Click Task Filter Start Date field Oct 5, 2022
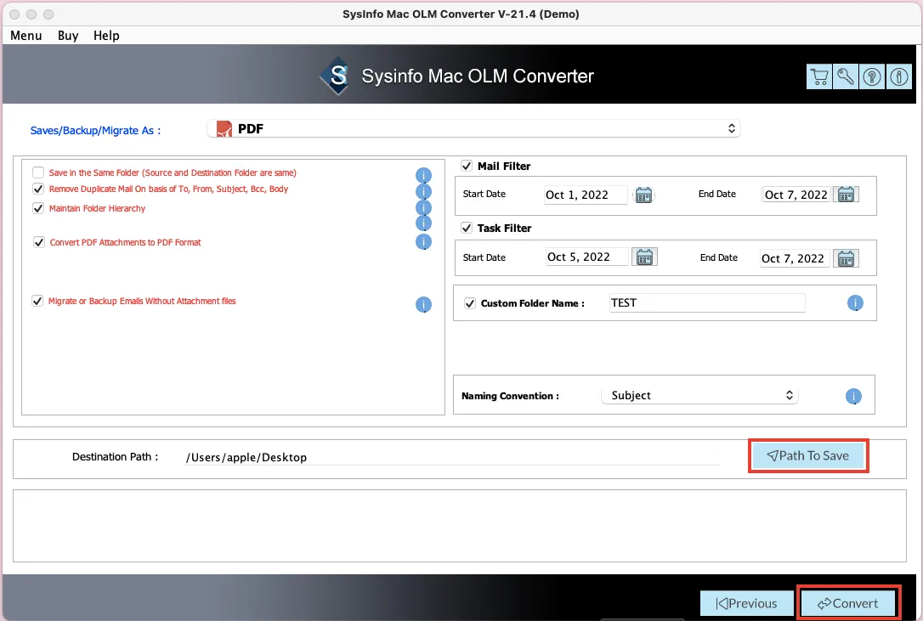 (587, 257)
